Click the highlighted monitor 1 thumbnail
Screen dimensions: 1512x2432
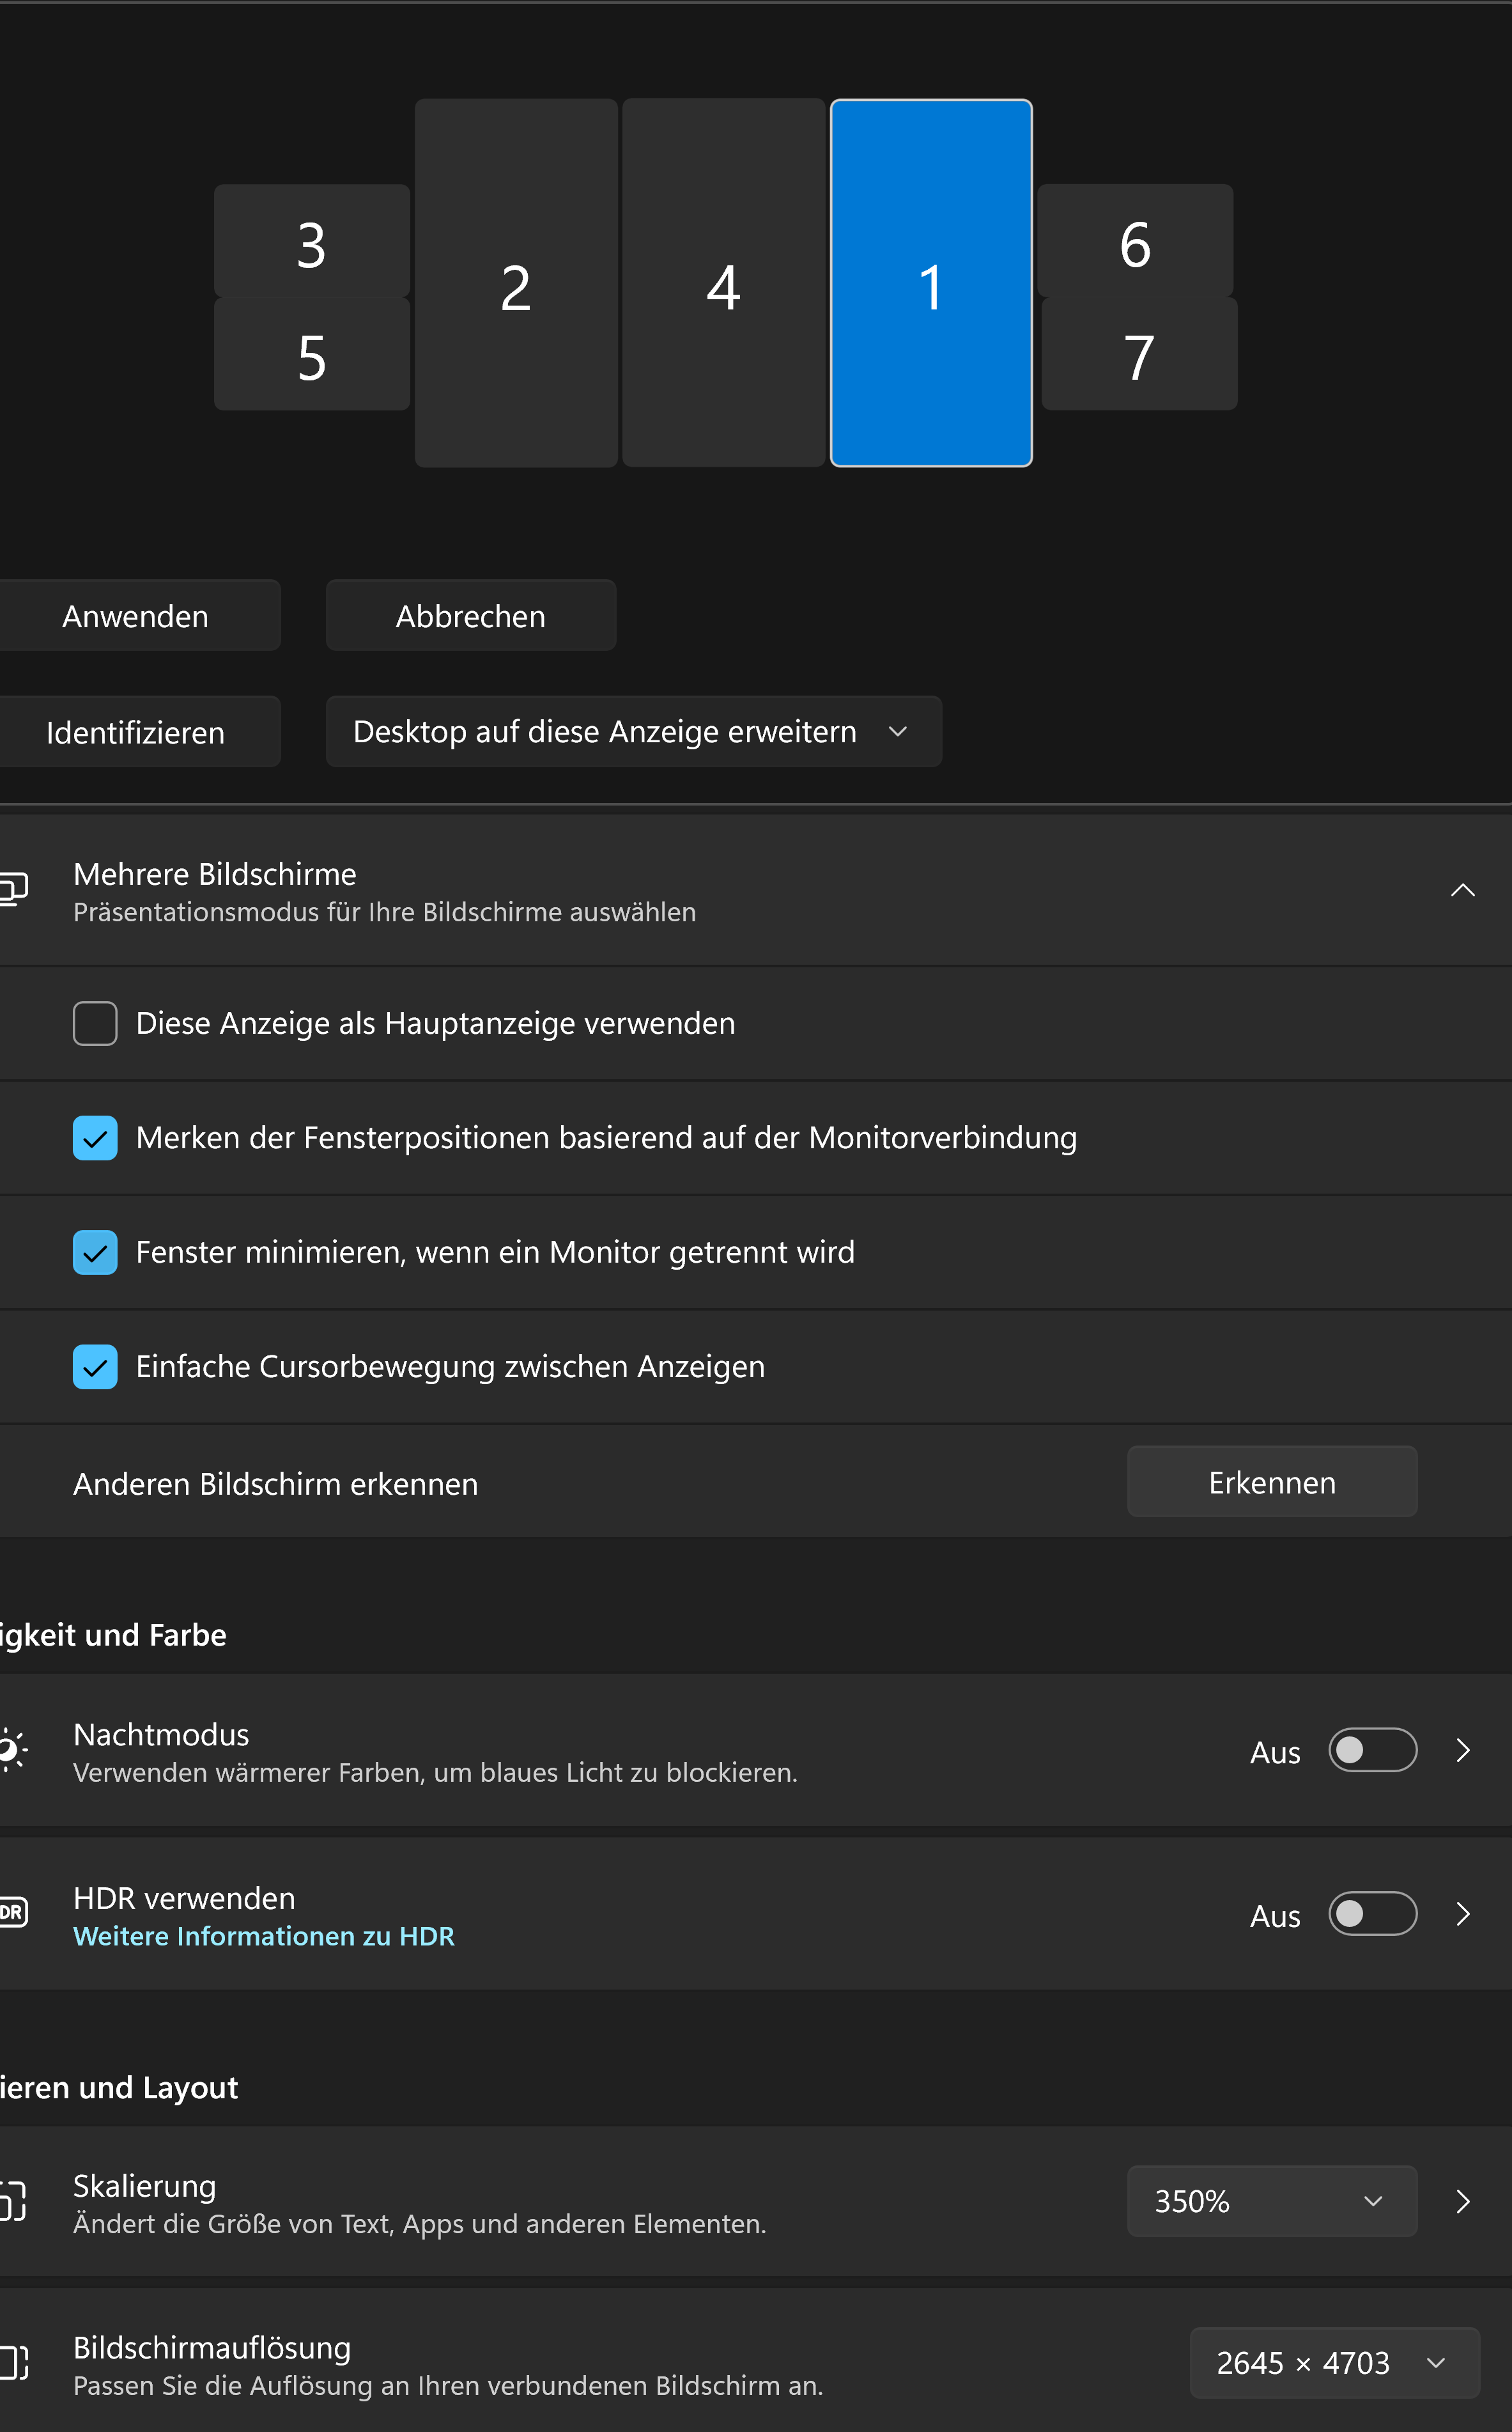pyautogui.click(x=930, y=283)
